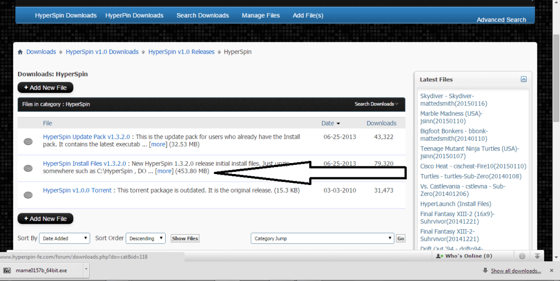Click the mame0157b_64bit.exe download item
The image size is (560, 281).
[x=42, y=271]
